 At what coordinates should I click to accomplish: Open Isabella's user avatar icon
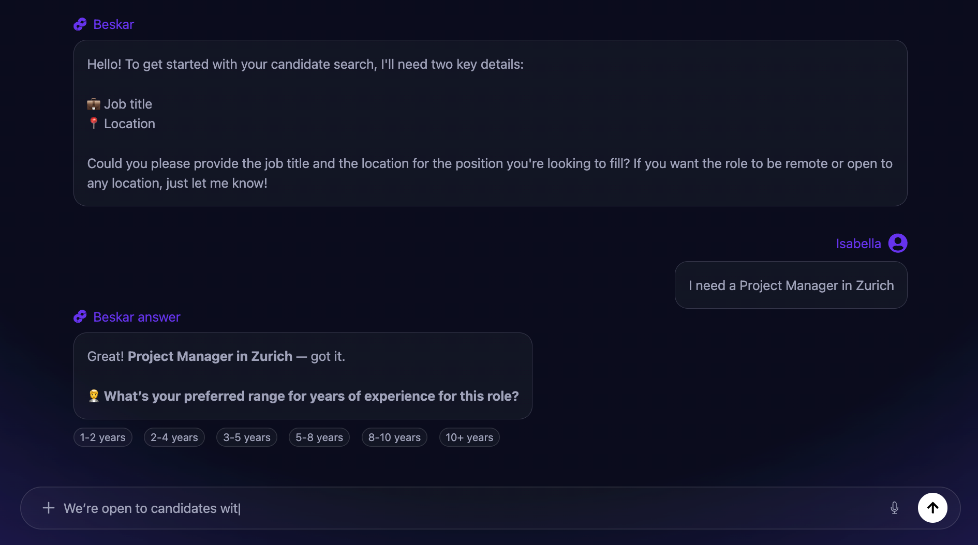pos(898,243)
